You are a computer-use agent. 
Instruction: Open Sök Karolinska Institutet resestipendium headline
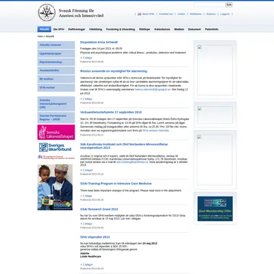click(x=124, y=146)
